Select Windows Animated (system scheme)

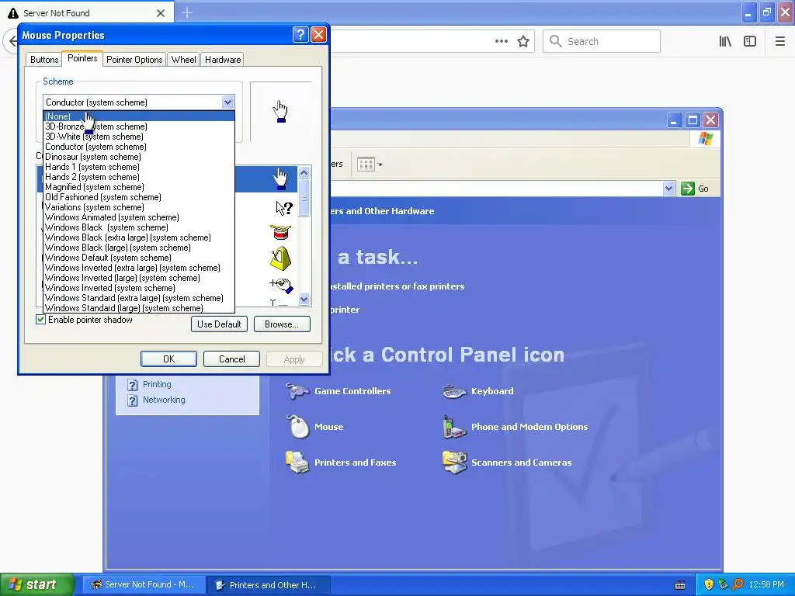tap(138, 217)
